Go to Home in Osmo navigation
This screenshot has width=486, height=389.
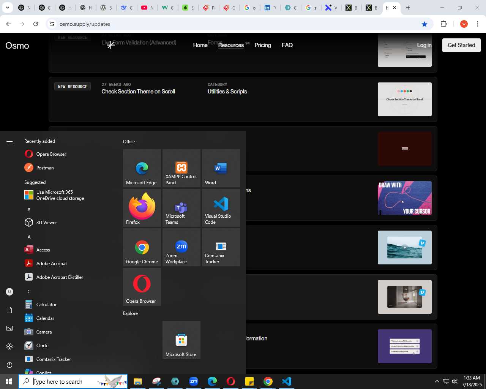(x=200, y=45)
